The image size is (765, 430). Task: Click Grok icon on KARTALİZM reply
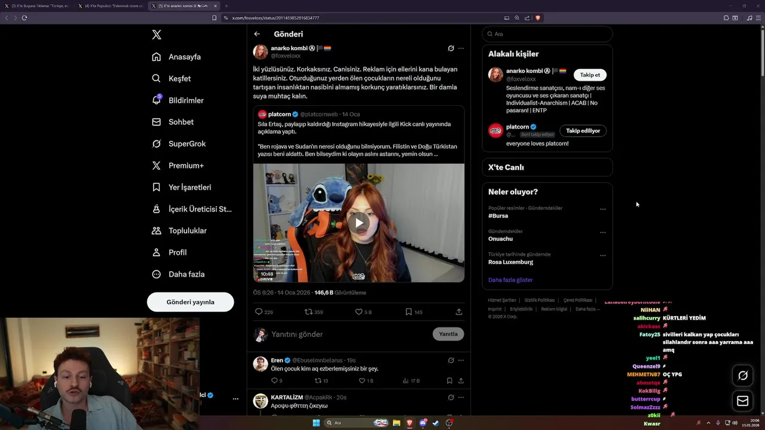(451, 397)
